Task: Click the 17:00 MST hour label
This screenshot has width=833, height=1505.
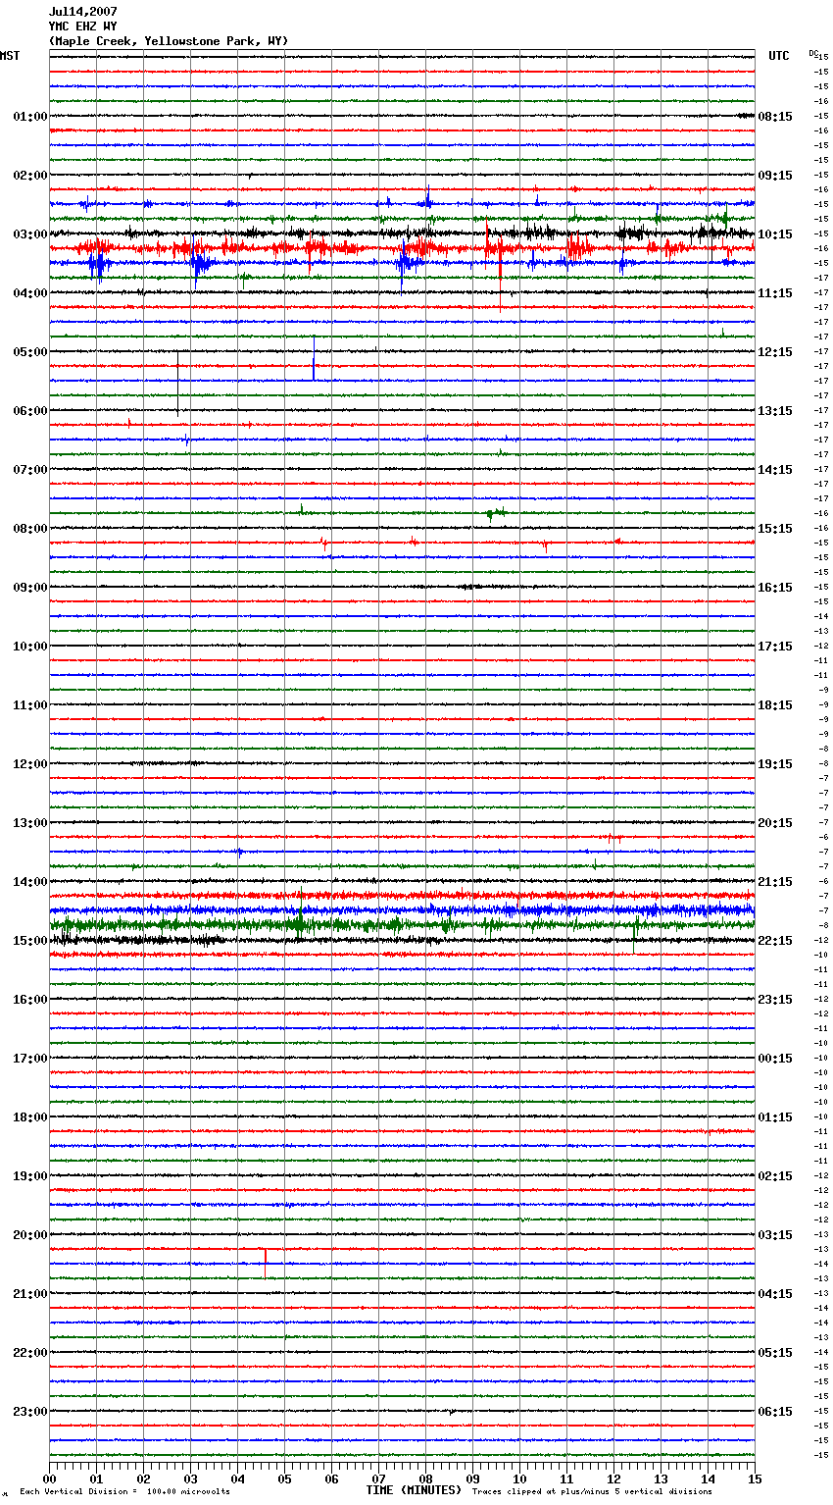Action: (30, 1059)
